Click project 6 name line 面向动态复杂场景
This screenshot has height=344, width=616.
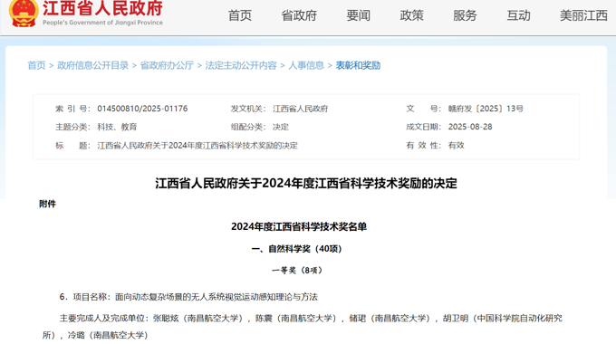click(188, 297)
